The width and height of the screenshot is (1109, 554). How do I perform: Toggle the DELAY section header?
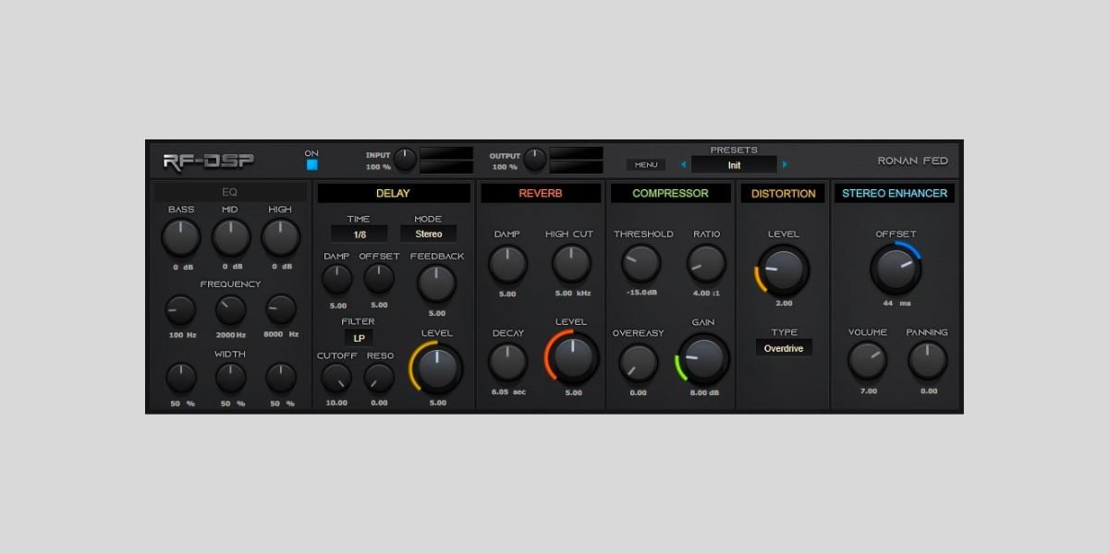(x=393, y=193)
